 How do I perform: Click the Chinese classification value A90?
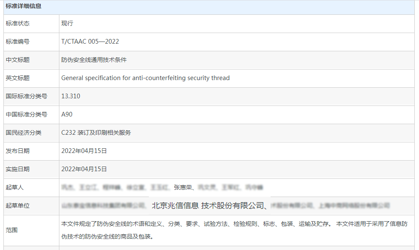[67, 114]
